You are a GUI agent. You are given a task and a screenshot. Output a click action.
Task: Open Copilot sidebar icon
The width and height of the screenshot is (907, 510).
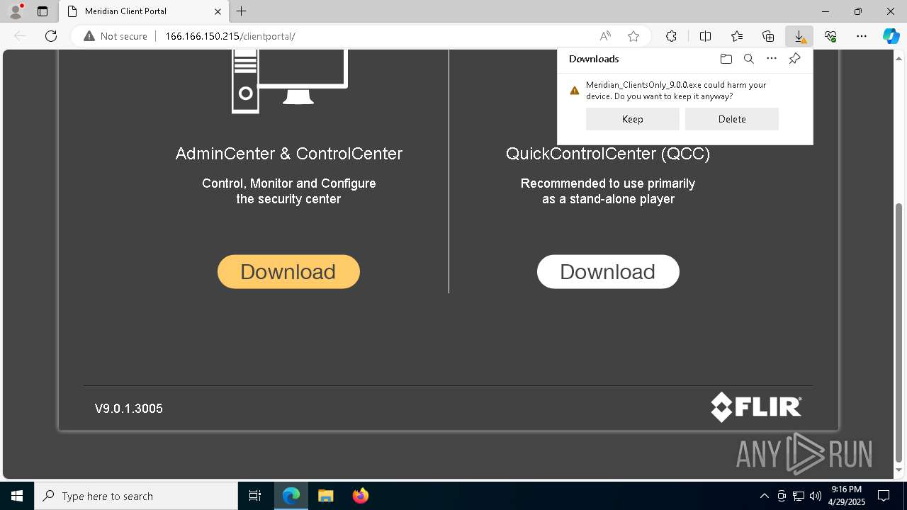tap(891, 36)
